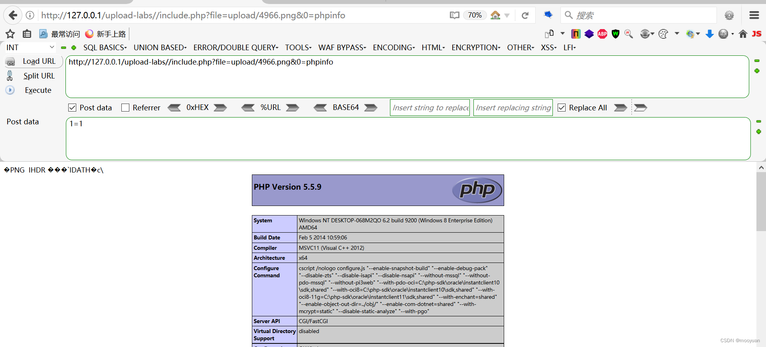Click the gear icon beside the search box
This screenshot has height=347, width=766.
729,15
